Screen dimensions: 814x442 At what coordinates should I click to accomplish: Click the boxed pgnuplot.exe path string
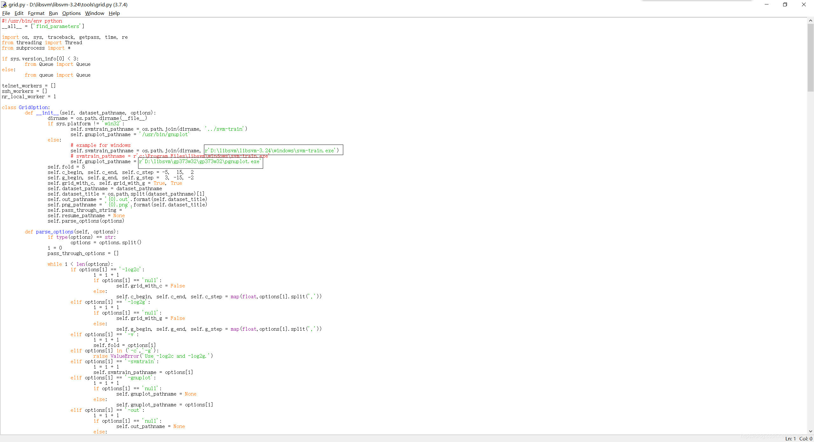coord(200,162)
